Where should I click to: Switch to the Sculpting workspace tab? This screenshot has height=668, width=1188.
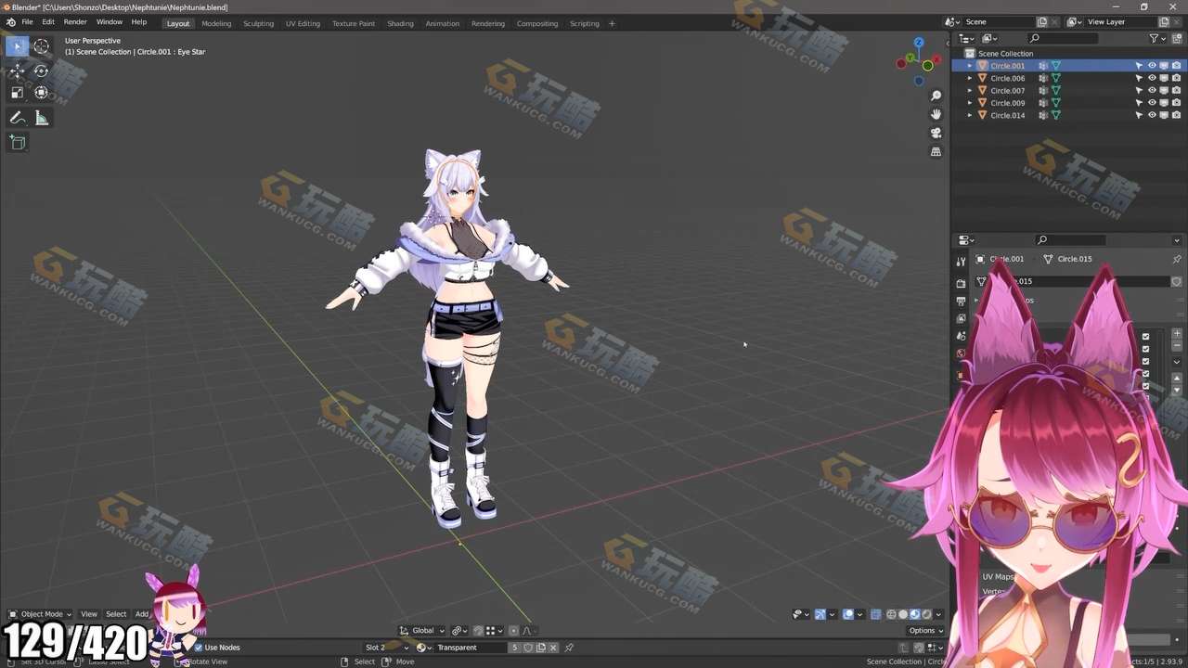[258, 23]
